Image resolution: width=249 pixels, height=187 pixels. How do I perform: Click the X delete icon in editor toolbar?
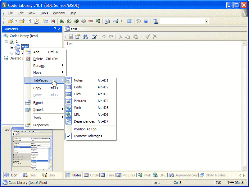tap(155, 36)
